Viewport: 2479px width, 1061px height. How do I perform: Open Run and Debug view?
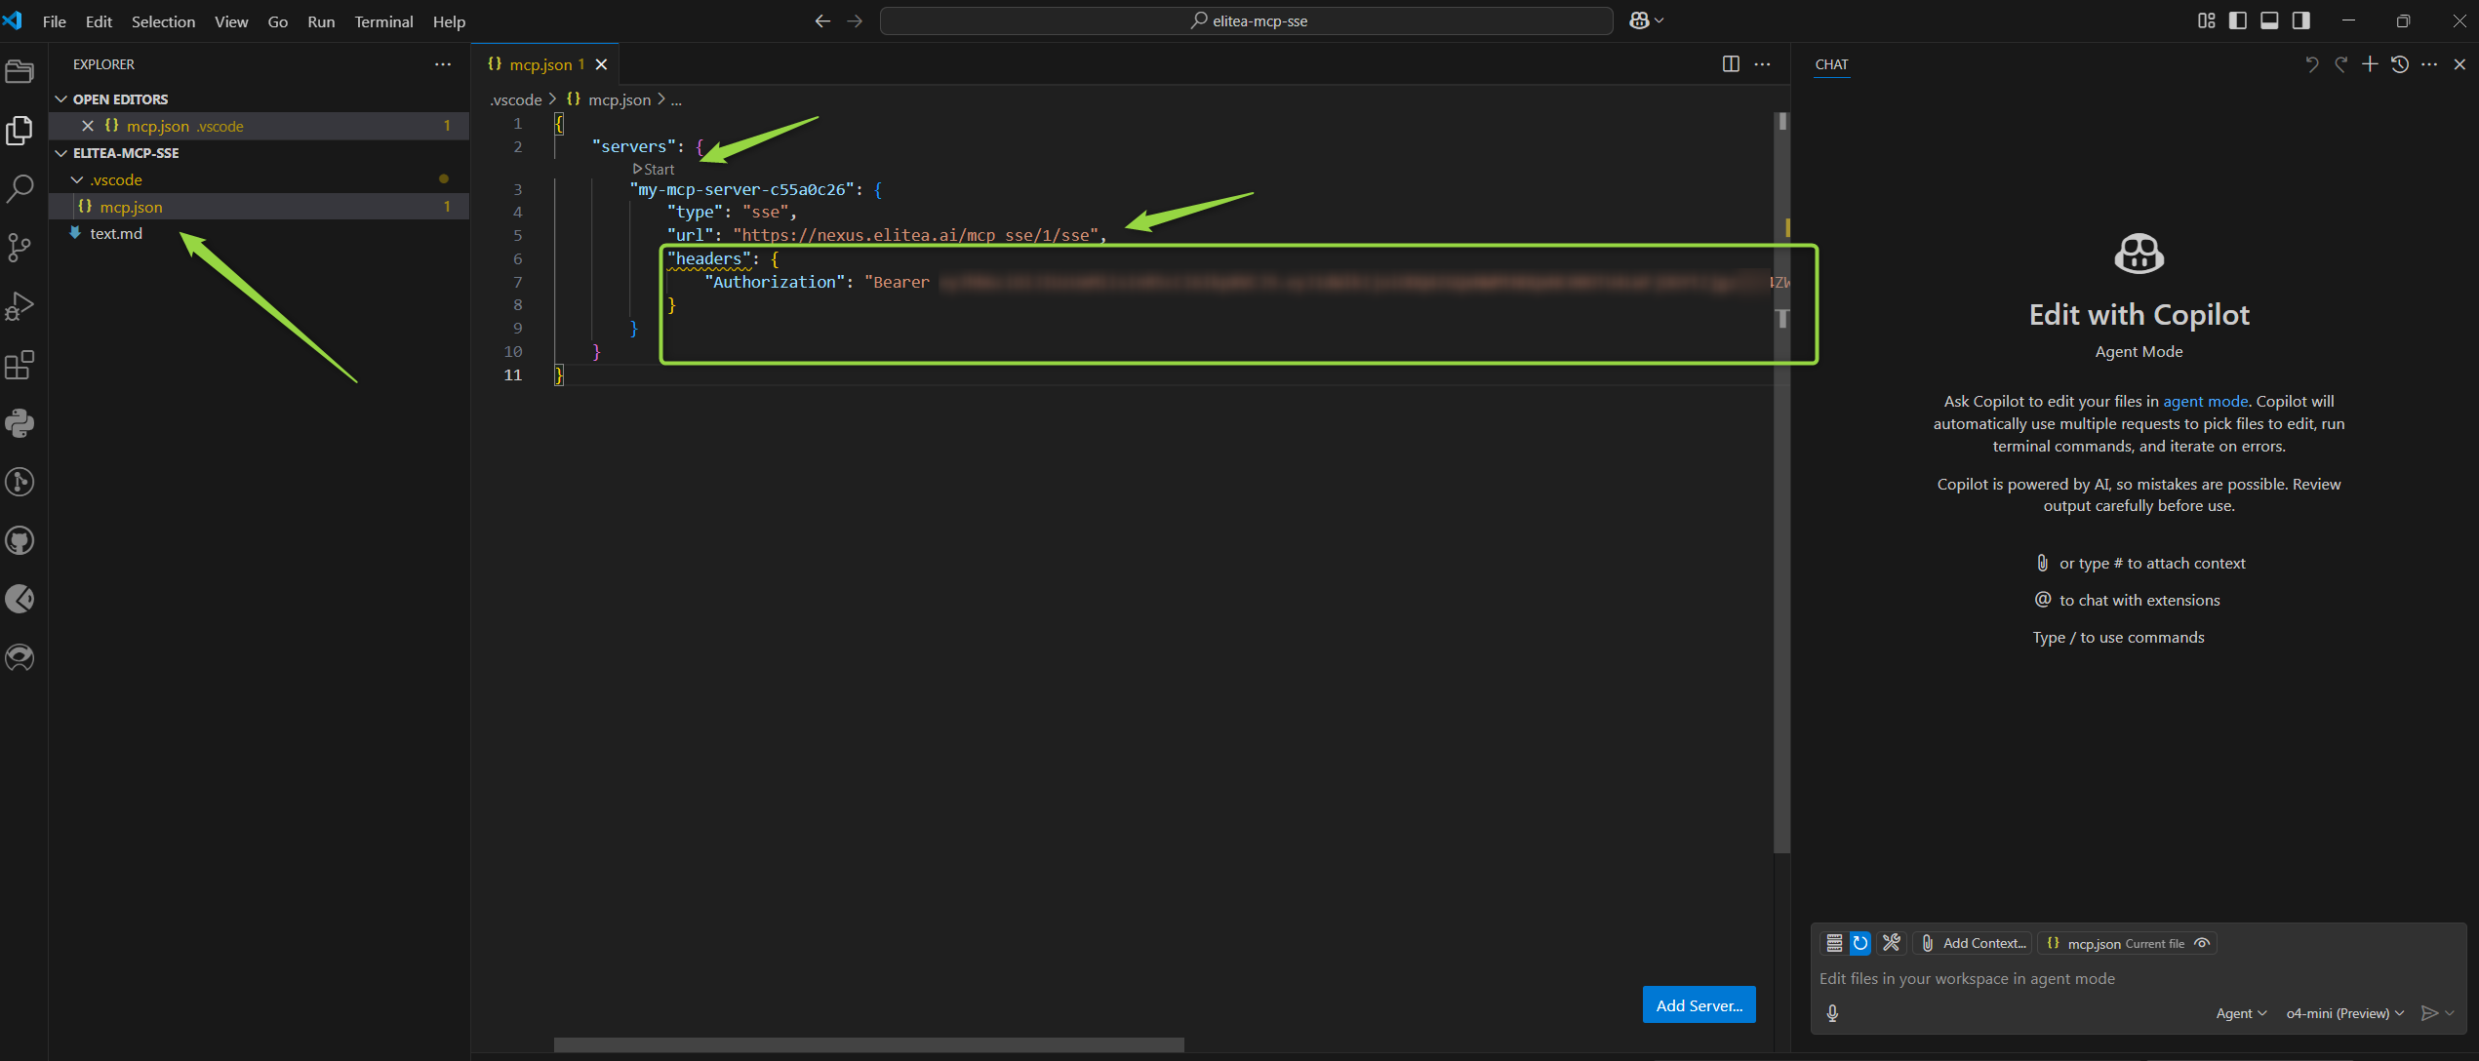tap(20, 306)
